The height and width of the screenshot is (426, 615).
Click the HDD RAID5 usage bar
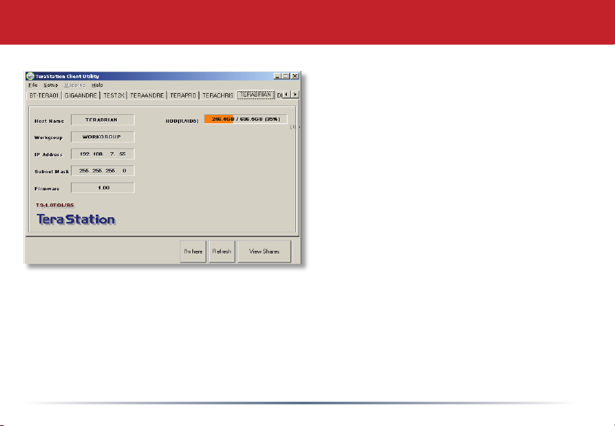245,119
